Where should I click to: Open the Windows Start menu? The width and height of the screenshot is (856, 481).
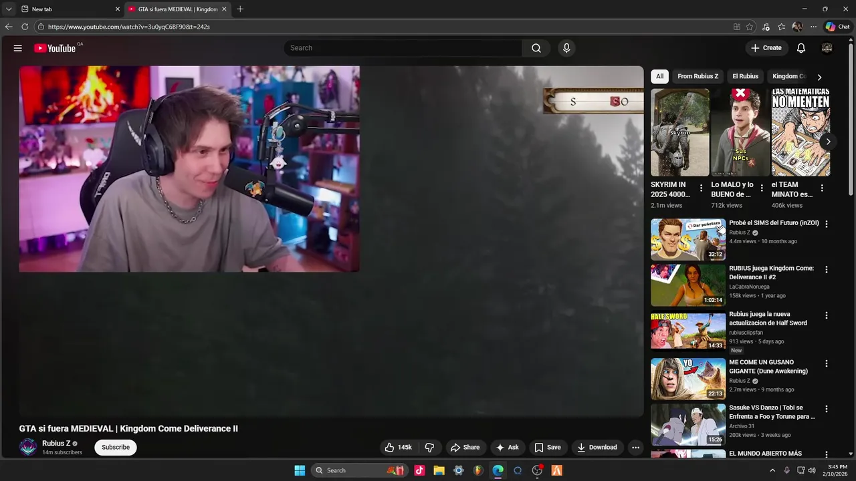click(300, 470)
